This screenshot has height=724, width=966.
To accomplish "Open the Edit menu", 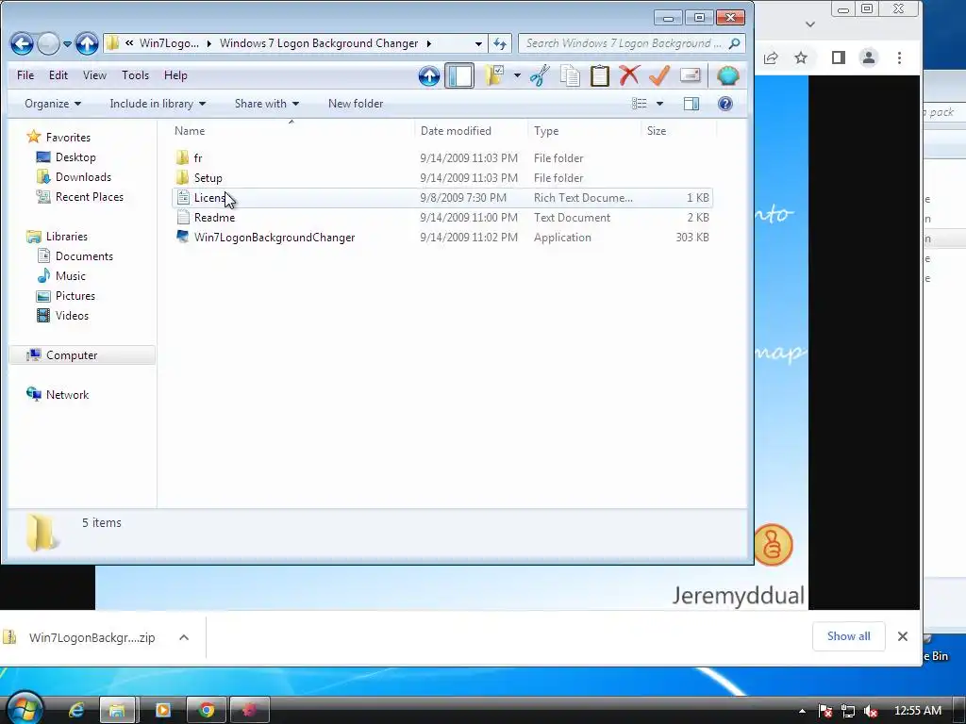I will tap(58, 75).
